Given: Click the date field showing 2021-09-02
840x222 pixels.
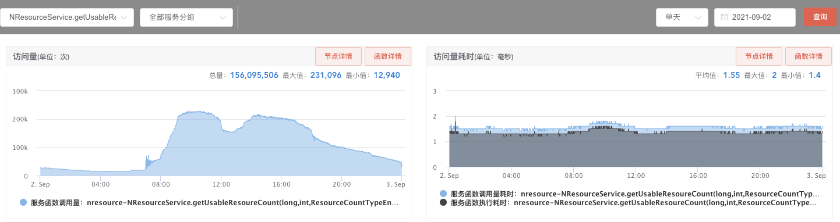Looking at the screenshot, I should pos(755,17).
